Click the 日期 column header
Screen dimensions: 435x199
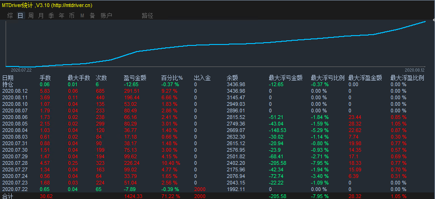[8, 78]
